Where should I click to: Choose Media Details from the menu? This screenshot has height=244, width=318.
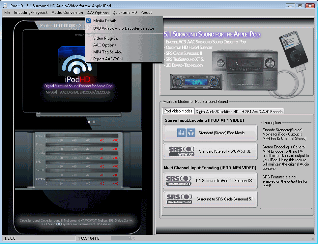click(x=124, y=21)
